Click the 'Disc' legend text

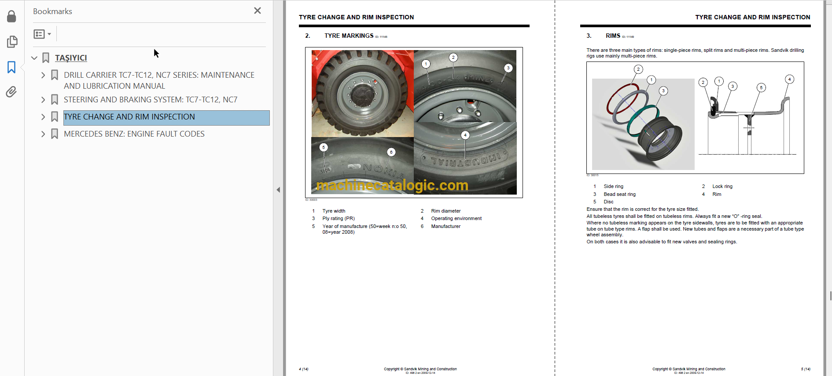tap(608, 202)
